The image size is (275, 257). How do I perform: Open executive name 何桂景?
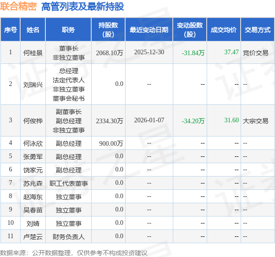point(33,53)
